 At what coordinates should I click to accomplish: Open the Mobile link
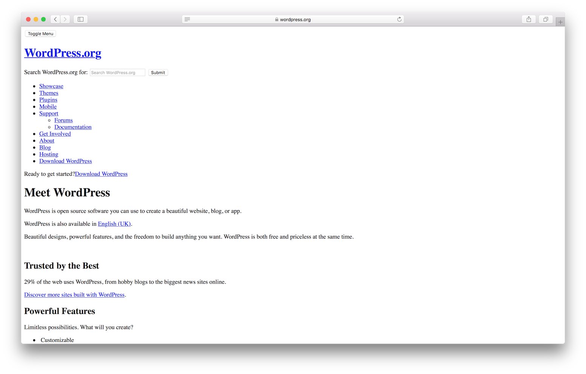pos(48,107)
